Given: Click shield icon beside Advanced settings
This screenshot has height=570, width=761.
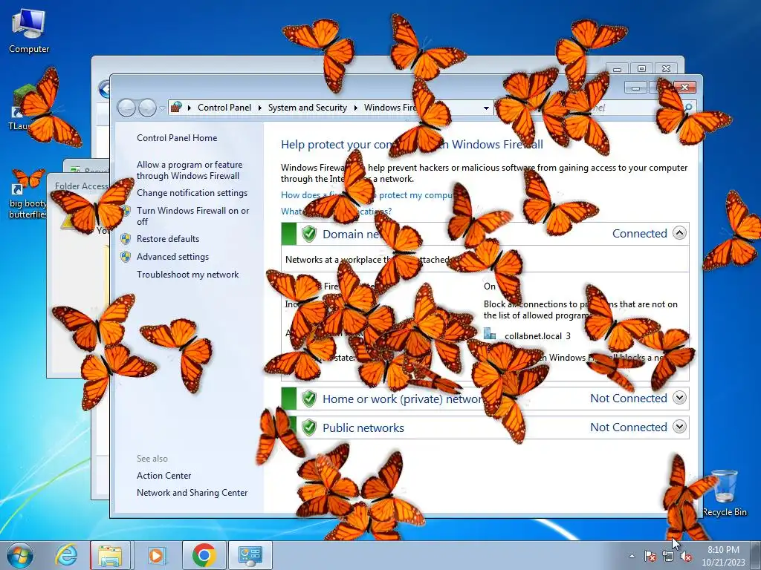Looking at the screenshot, I should pyautogui.click(x=126, y=257).
